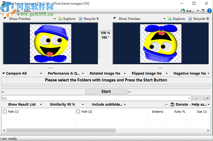This screenshot has width=213, height=141.
Task: Open the blue question mark help icon
Action: pyautogui.click(x=209, y=11)
